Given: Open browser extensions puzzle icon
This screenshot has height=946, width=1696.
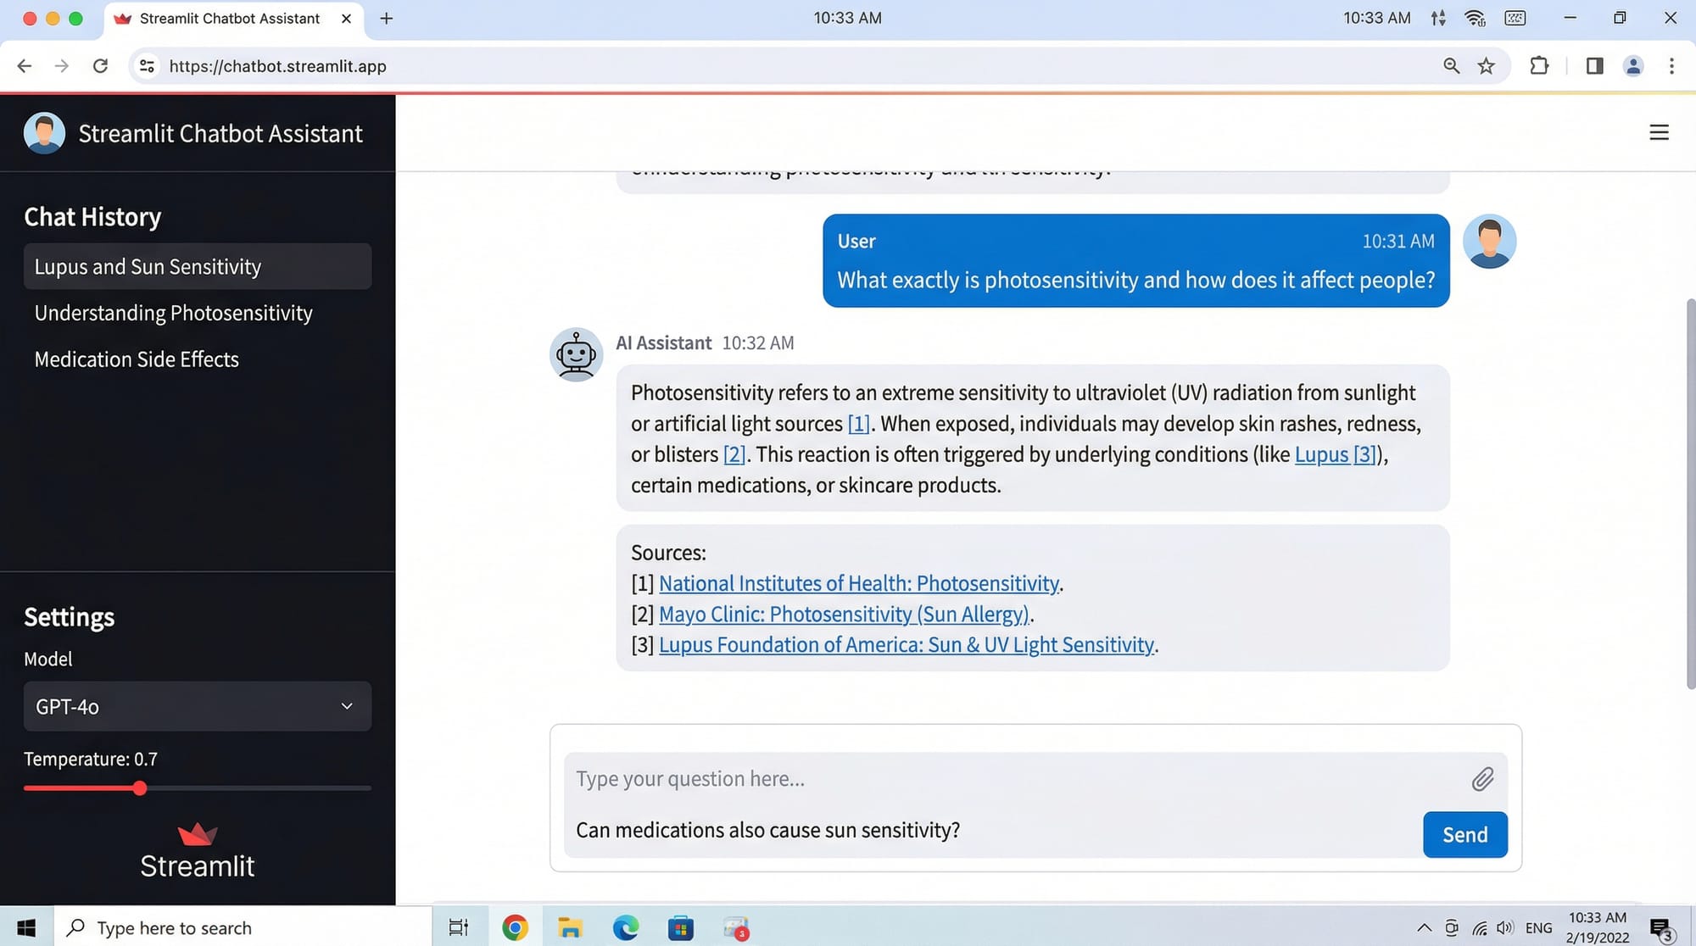Looking at the screenshot, I should tap(1539, 66).
